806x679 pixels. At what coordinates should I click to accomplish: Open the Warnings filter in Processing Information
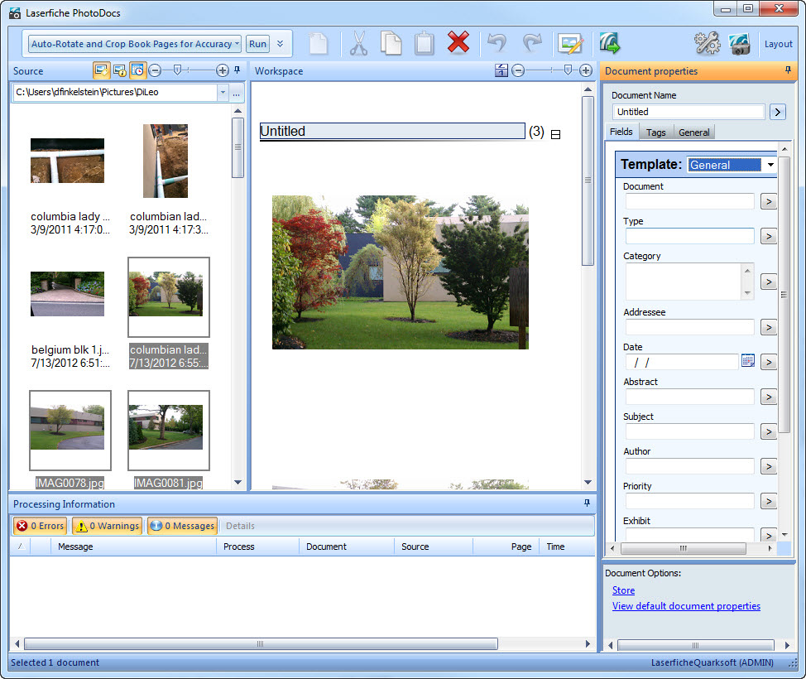click(x=106, y=525)
